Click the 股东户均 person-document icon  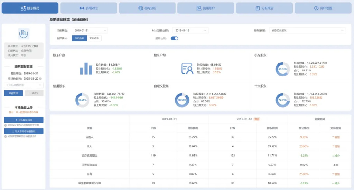tap(187, 69)
